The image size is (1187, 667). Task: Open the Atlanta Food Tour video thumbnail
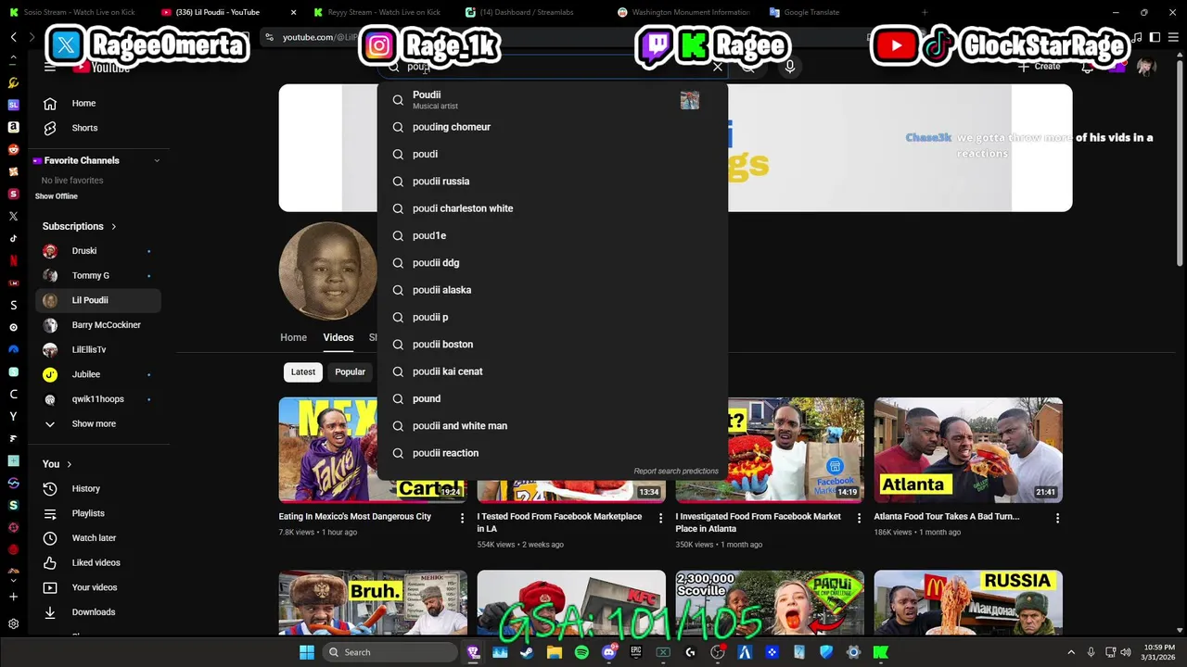pos(968,450)
